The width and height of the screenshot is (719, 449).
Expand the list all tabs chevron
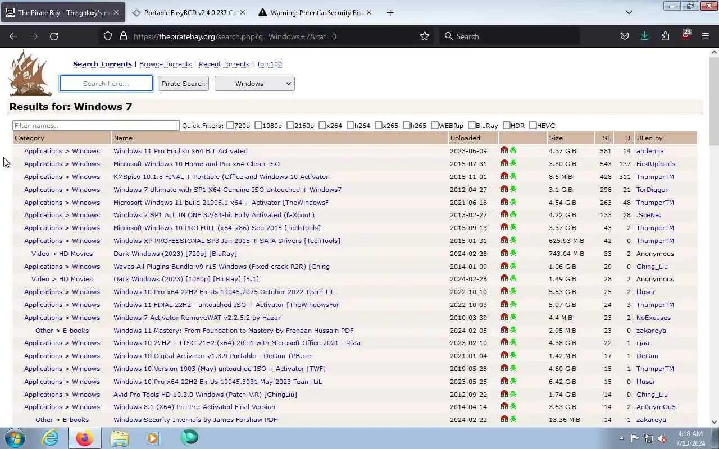point(629,12)
